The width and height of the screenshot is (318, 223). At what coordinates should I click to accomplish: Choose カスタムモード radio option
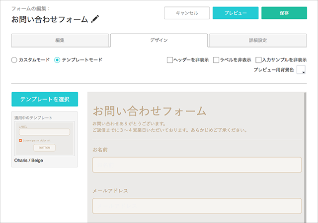(x=14, y=60)
